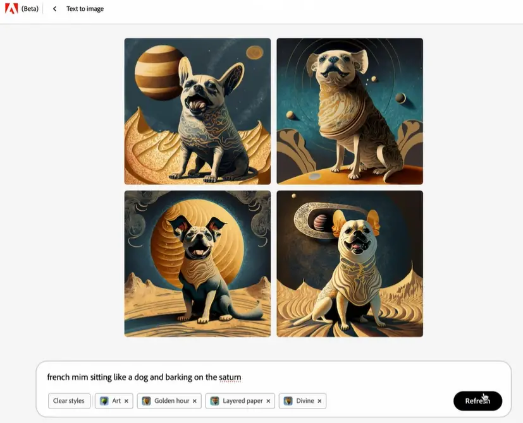Click the Refresh button

(x=477, y=401)
